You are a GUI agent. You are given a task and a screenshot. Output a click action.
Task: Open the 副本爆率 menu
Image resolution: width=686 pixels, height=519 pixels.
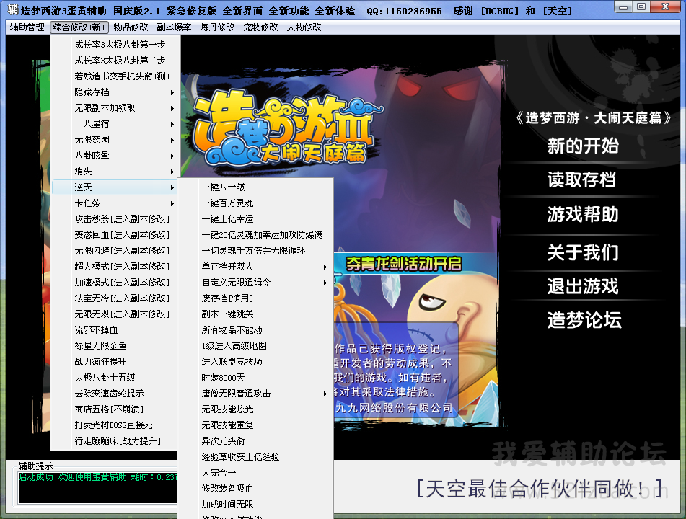174,27
